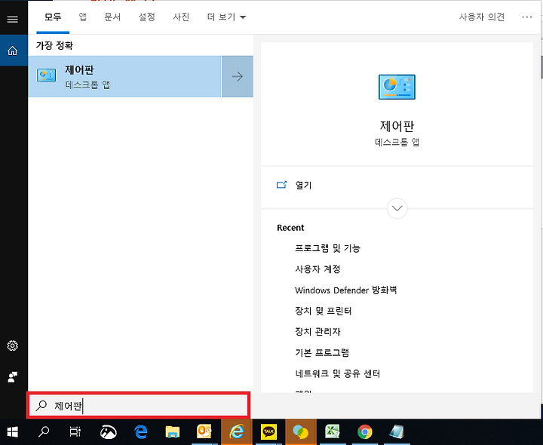
Task: Open Excel from the taskbar
Action: click(333, 432)
